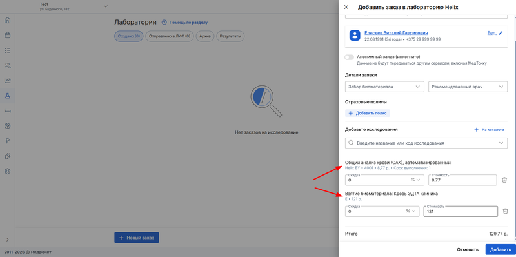Open the Забор биоматериала dropdown
The height and width of the screenshot is (257, 516).
pyautogui.click(x=384, y=87)
